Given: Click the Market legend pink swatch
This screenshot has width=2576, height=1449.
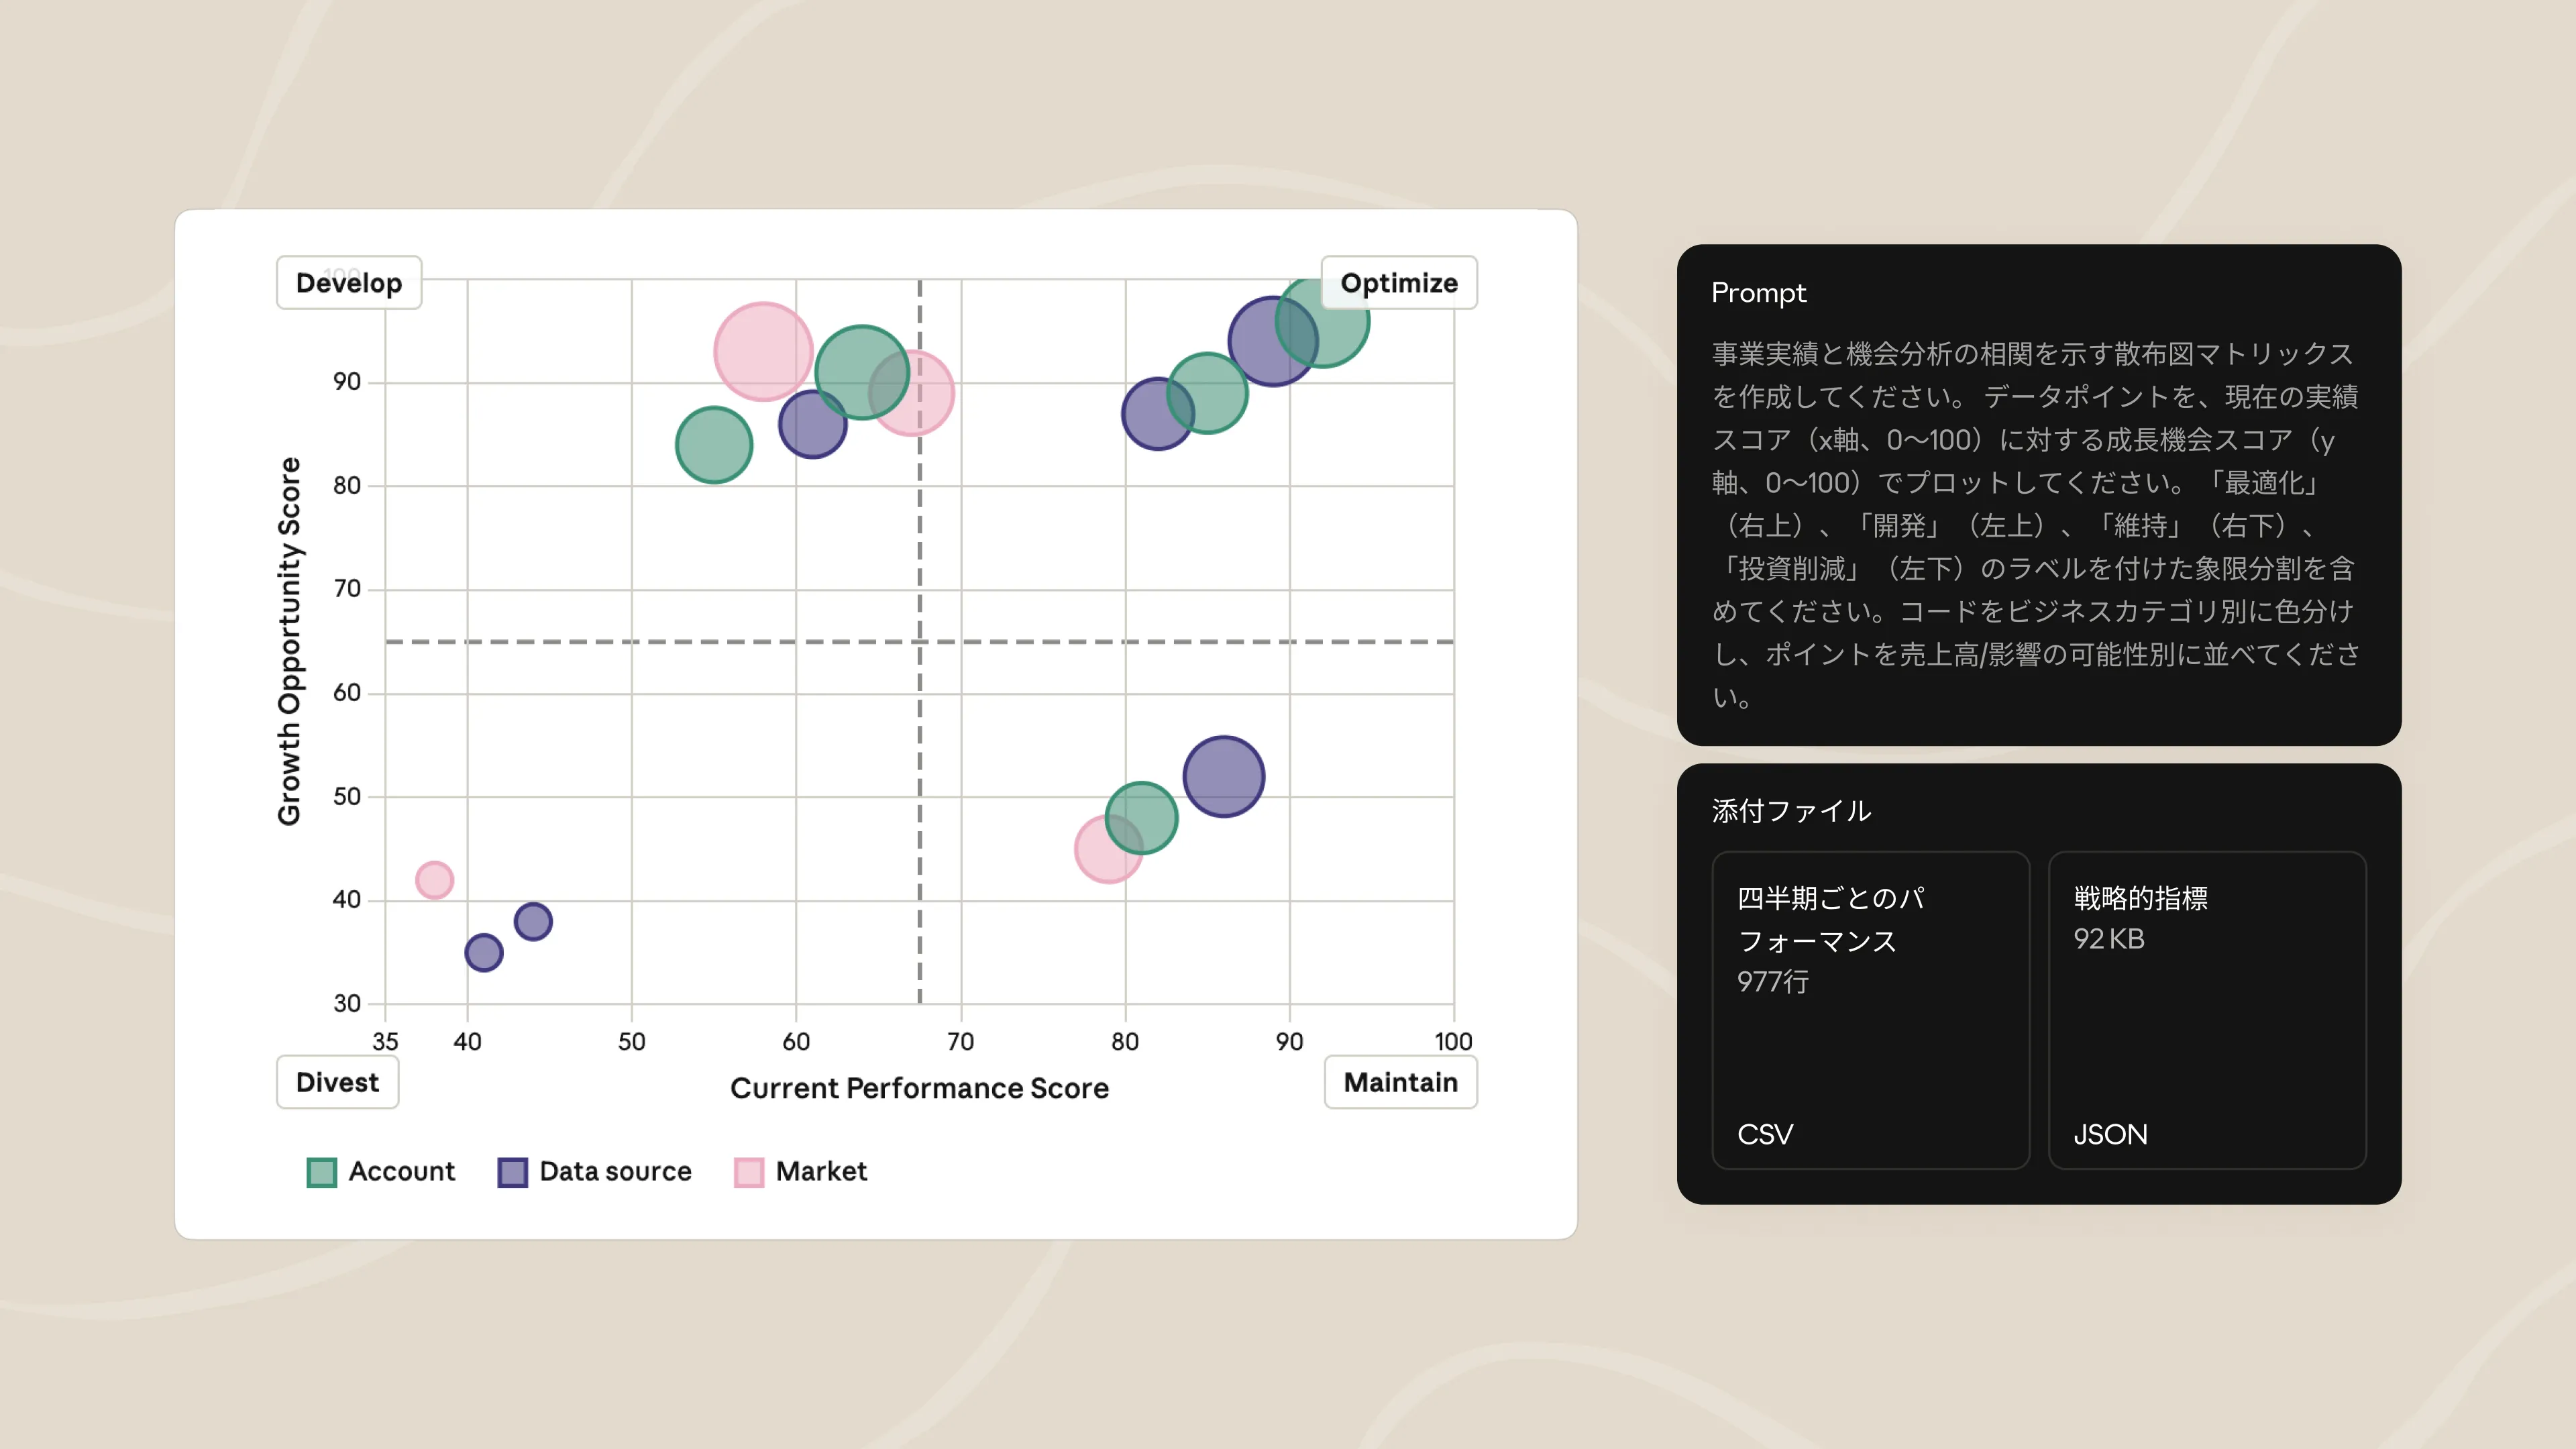Looking at the screenshot, I should point(748,1172).
